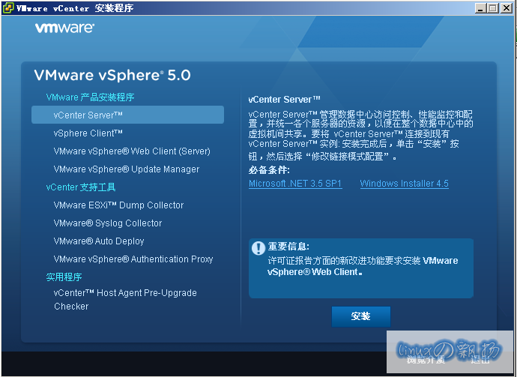Viewport: 517px width, 377px height.
Task: Close the vCenter installer window
Action: click(x=507, y=8)
